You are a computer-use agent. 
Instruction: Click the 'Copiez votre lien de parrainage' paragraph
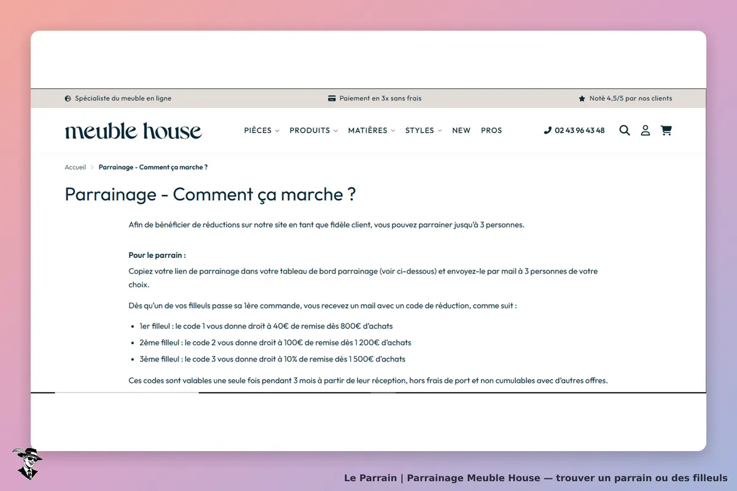[x=363, y=278]
